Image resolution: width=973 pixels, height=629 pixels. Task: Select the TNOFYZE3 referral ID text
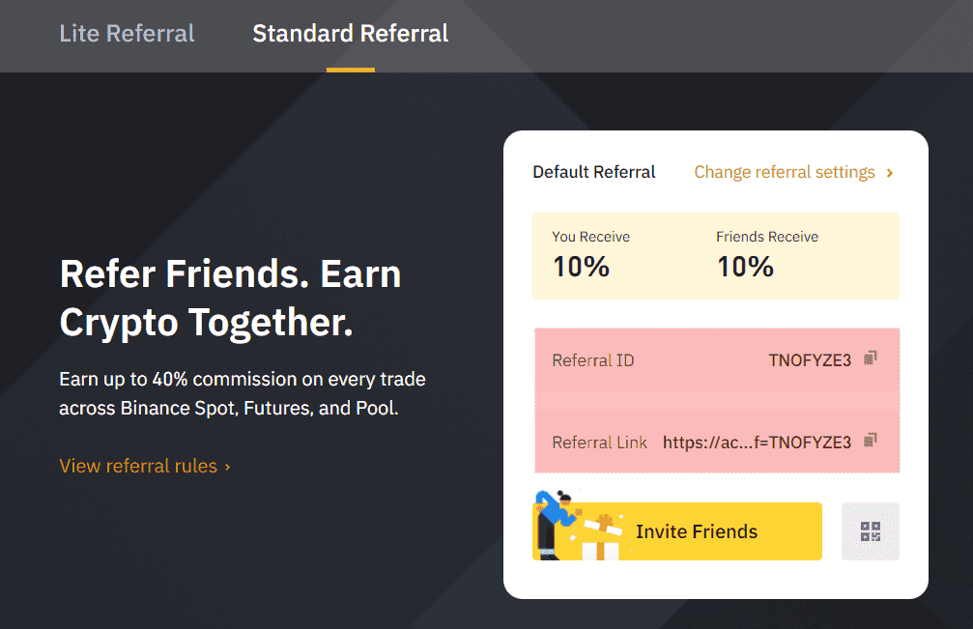pos(810,360)
